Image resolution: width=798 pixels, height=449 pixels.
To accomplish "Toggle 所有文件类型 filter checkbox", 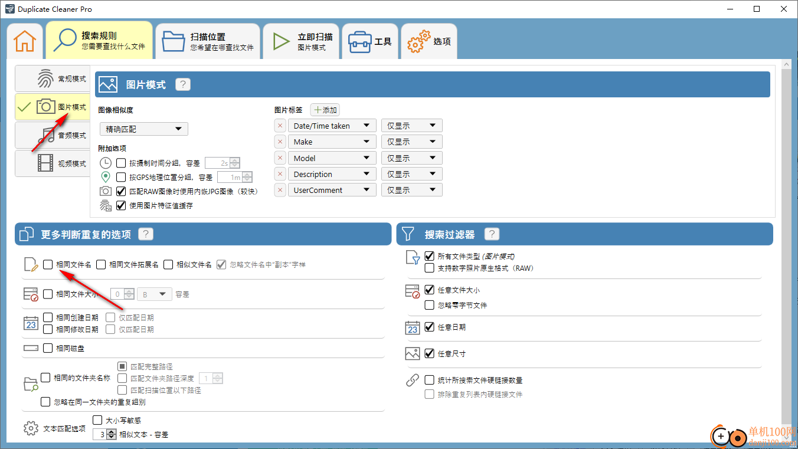I will [430, 256].
